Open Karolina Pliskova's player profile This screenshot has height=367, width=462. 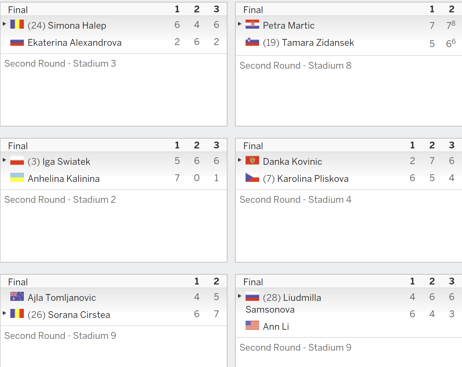coord(313,179)
